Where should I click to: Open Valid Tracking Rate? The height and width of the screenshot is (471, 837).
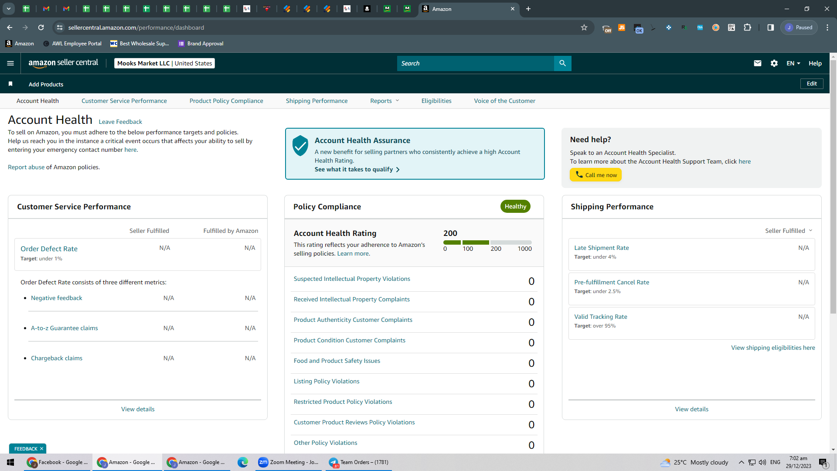pyautogui.click(x=601, y=317)
